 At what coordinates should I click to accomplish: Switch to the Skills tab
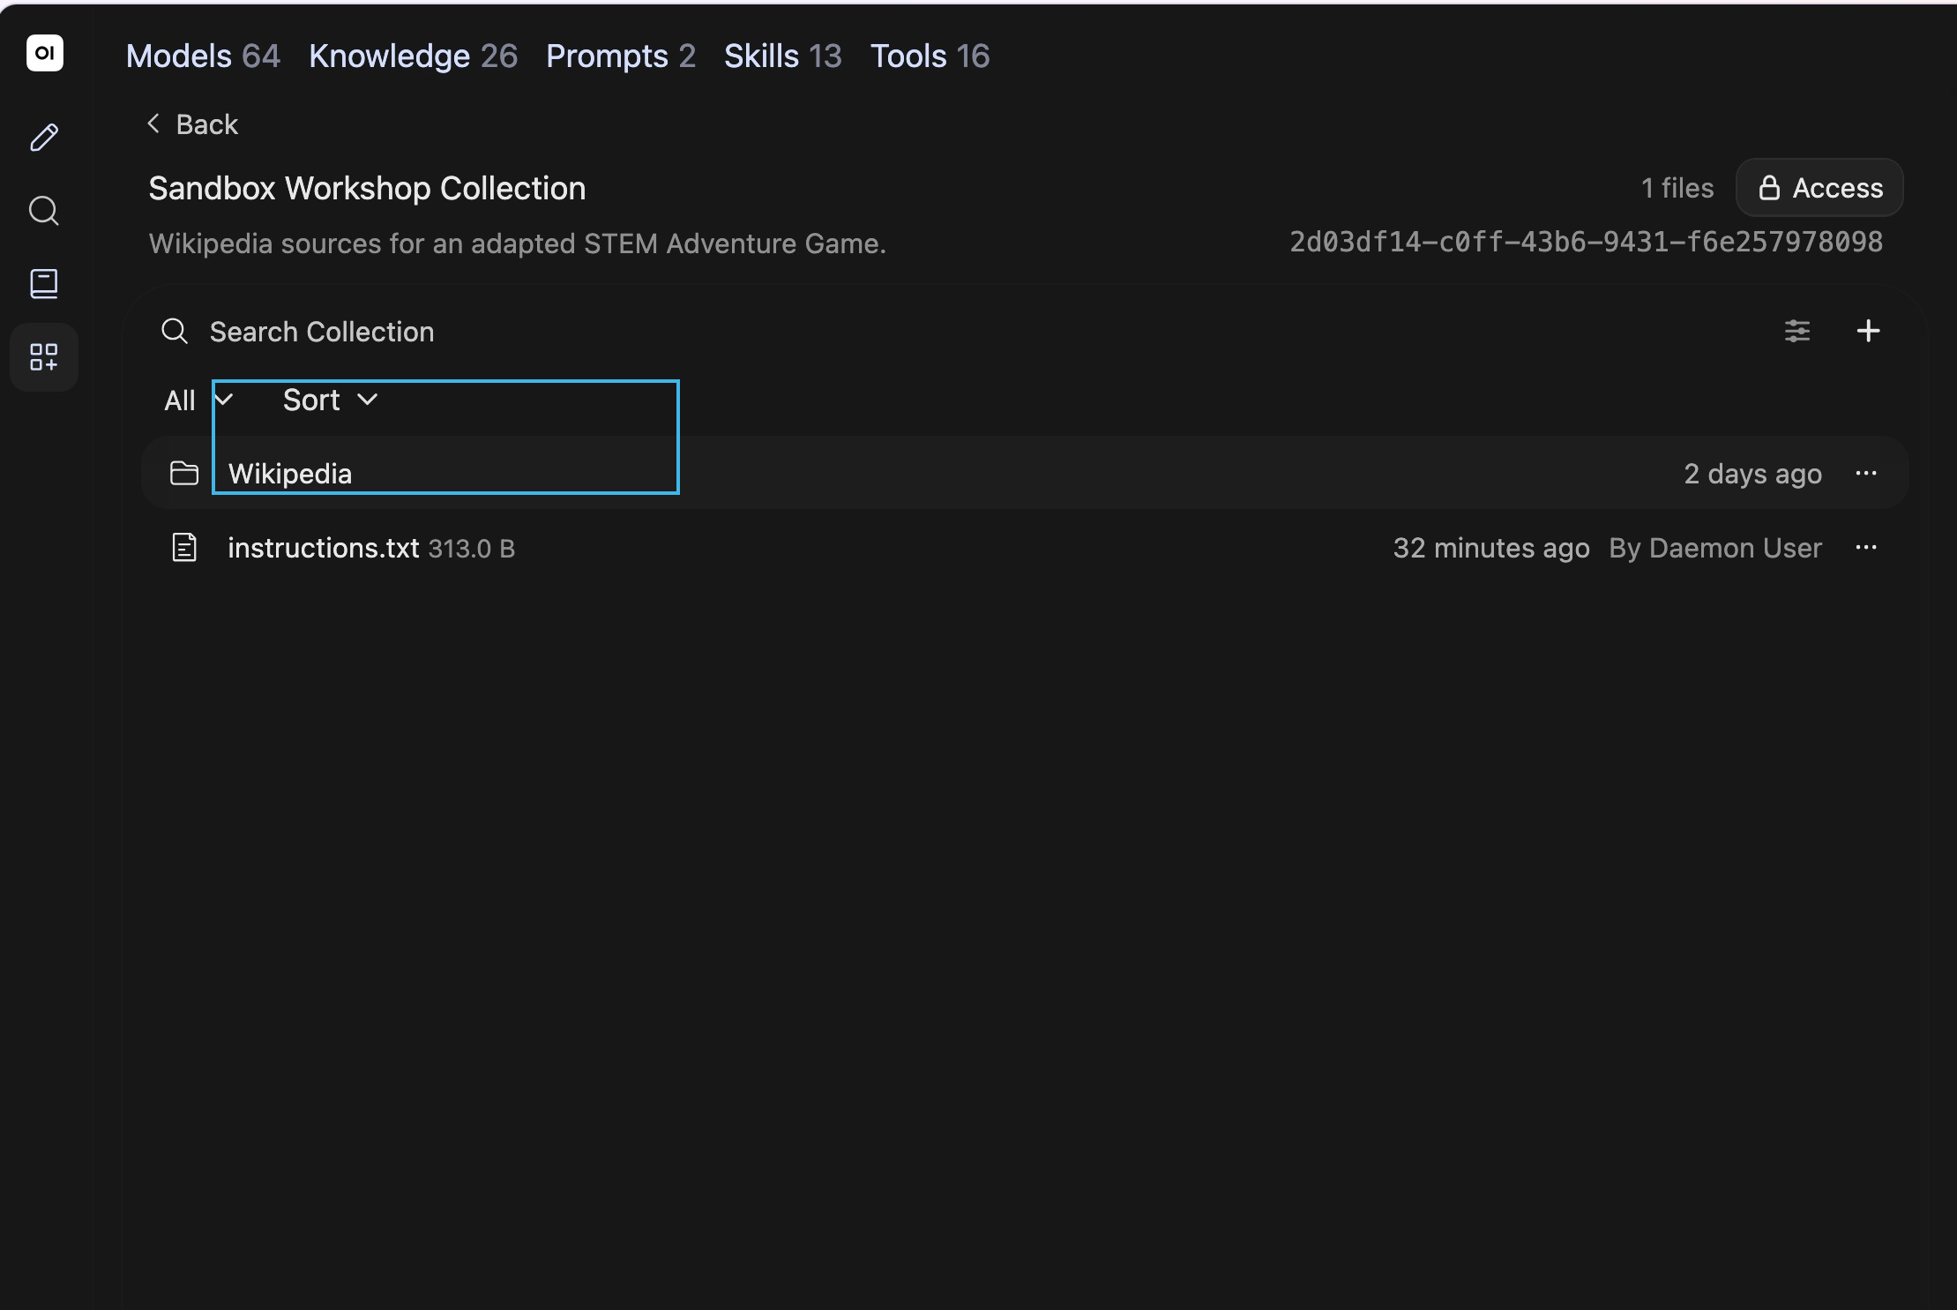click(x=783, y=56)
